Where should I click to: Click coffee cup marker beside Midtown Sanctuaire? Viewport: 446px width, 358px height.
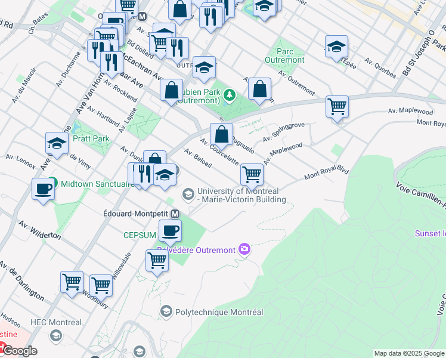tap(44, 192)
